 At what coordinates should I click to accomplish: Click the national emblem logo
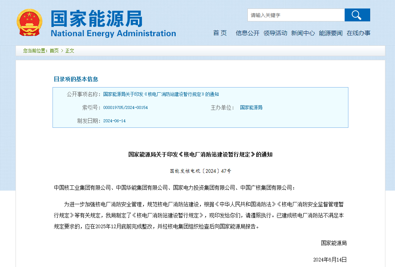pos(29,23)
